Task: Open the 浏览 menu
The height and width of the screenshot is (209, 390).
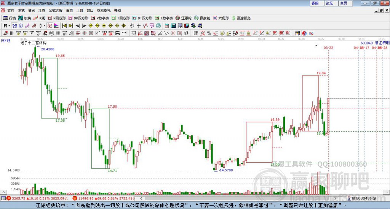Action: coord(21,10)
